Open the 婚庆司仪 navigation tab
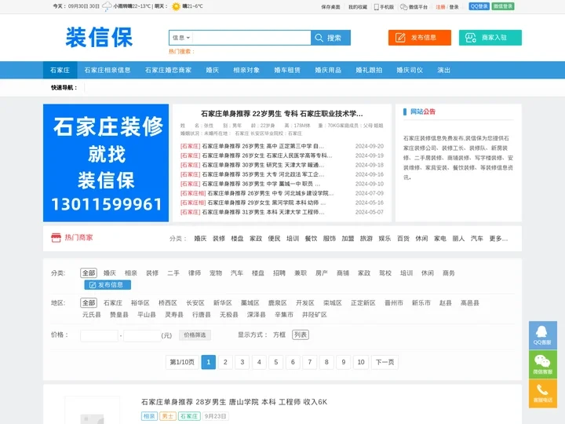This screenshot has height=424, width=565. pyautogui.click(x=410, y=70)
